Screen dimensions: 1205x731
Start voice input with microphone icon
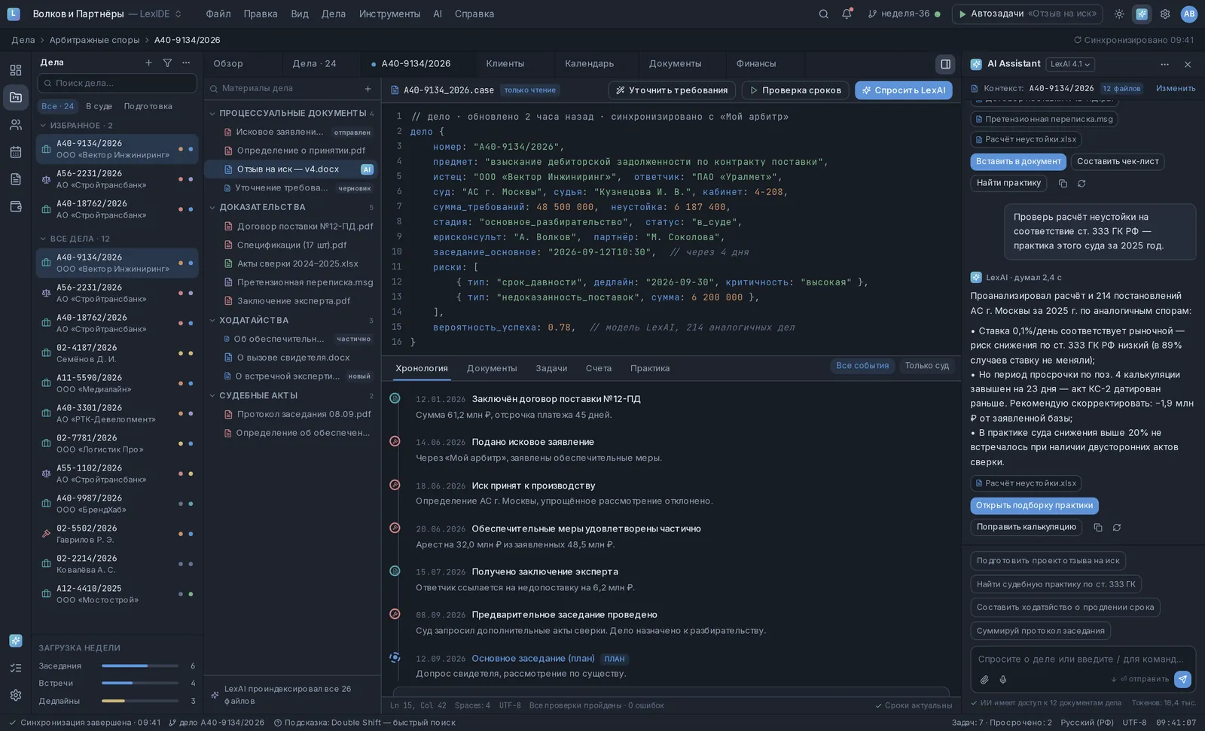[x=1003, y=679]
